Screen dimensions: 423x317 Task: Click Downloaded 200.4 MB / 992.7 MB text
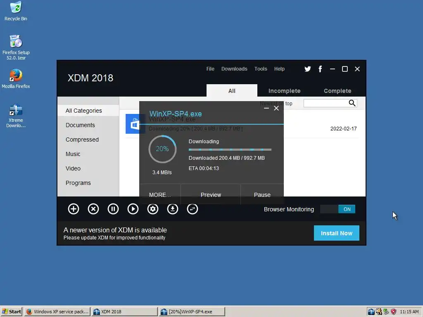227,158
